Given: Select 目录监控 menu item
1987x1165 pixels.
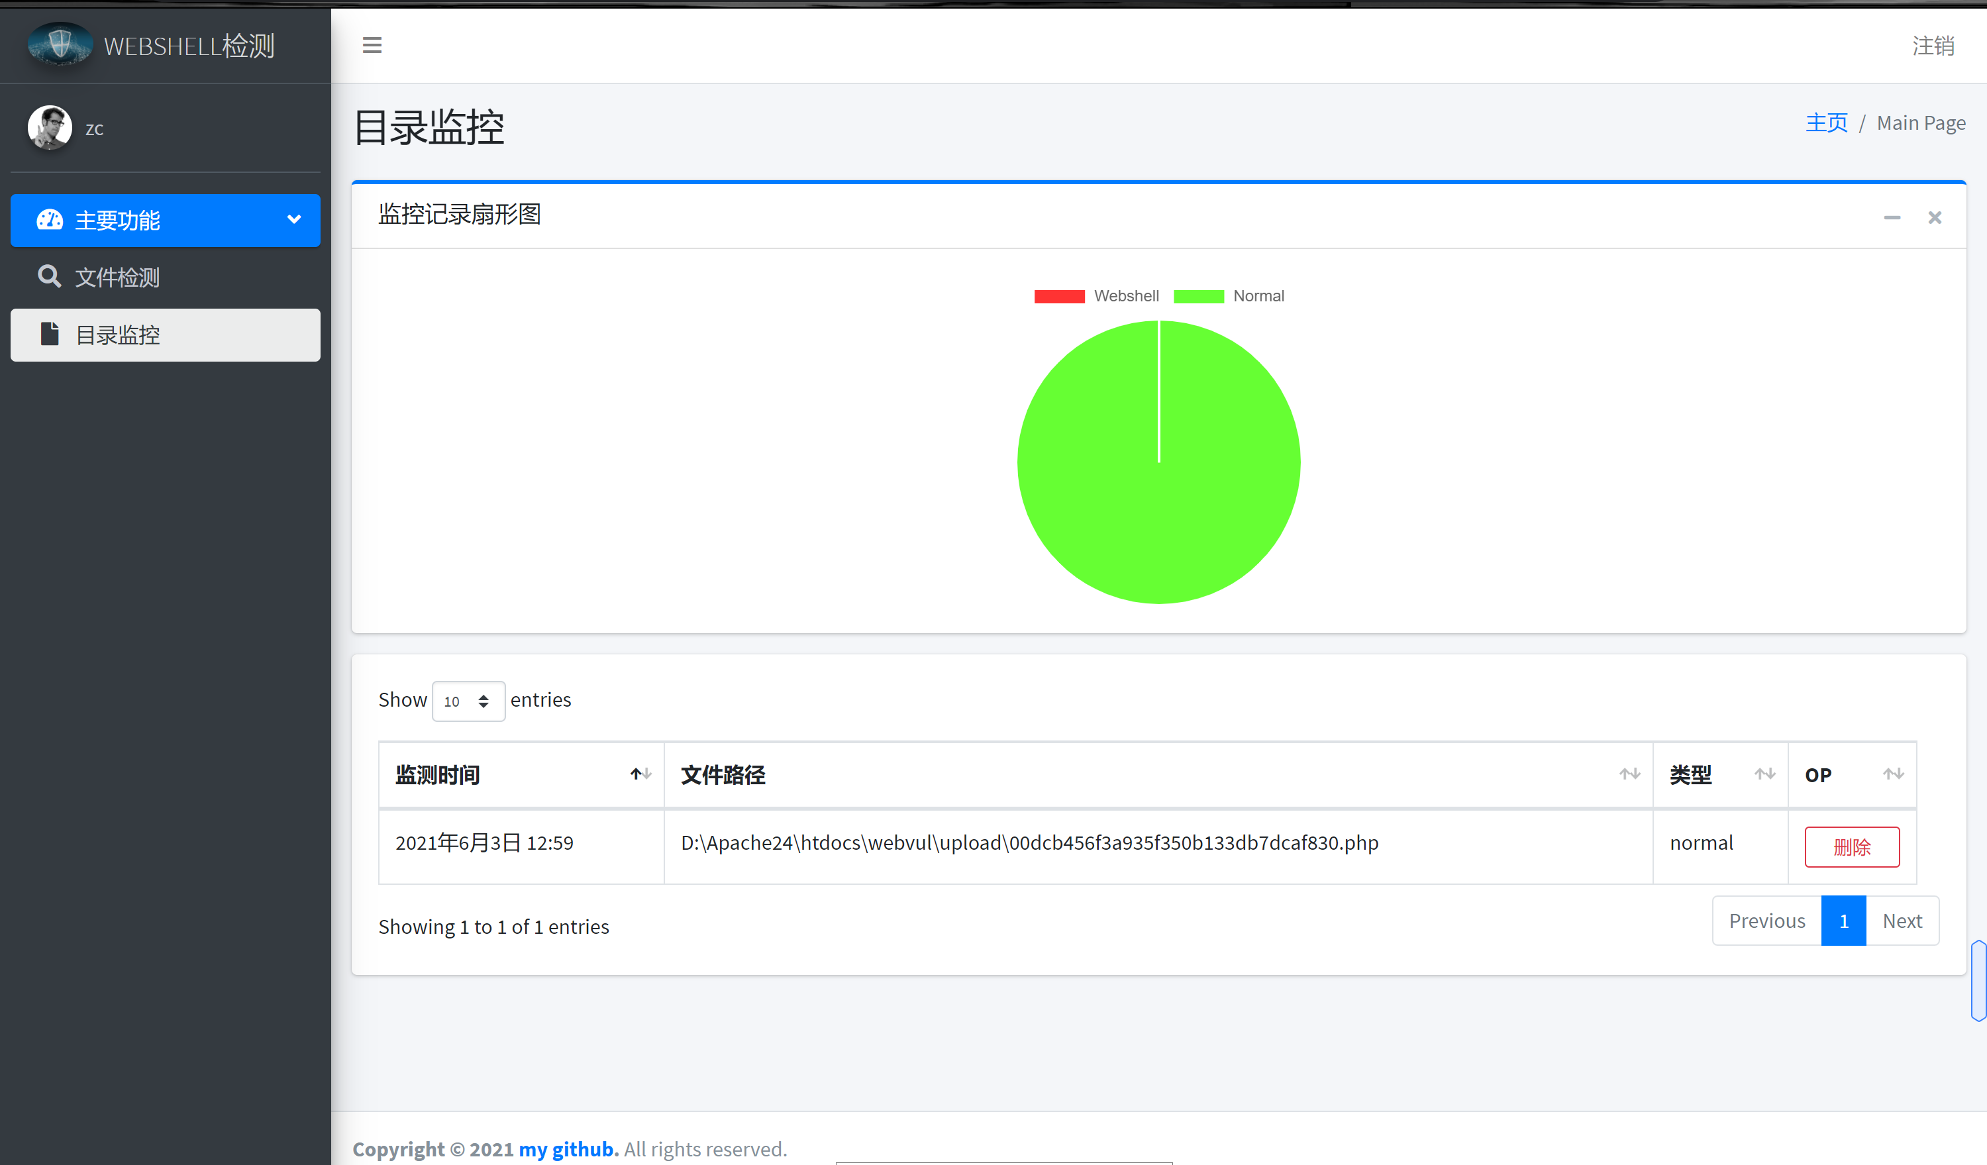Looking at the screenshot, I should (117, 335).
